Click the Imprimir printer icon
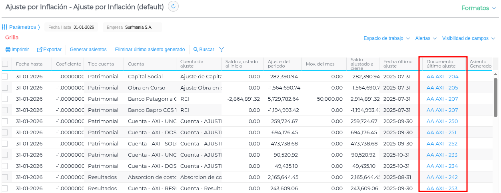Image resolution: width=501 pixels, height=193 pixels. pyautogui.click(x=8, y=50)
